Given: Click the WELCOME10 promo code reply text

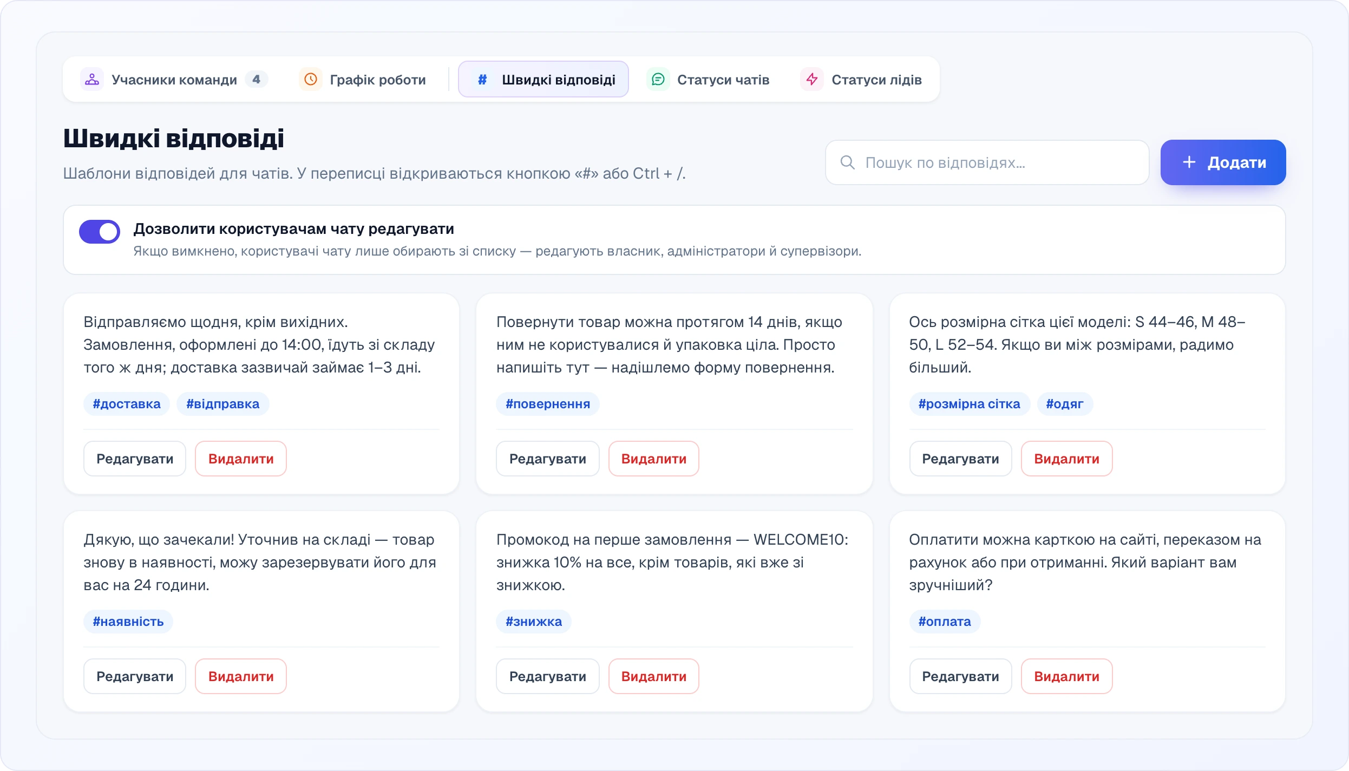Looking at the screenshot, I should pyautogui.click(x=672, y=562).
